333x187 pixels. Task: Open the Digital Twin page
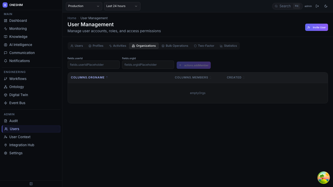pyautogui.click(x=18, y=95)
